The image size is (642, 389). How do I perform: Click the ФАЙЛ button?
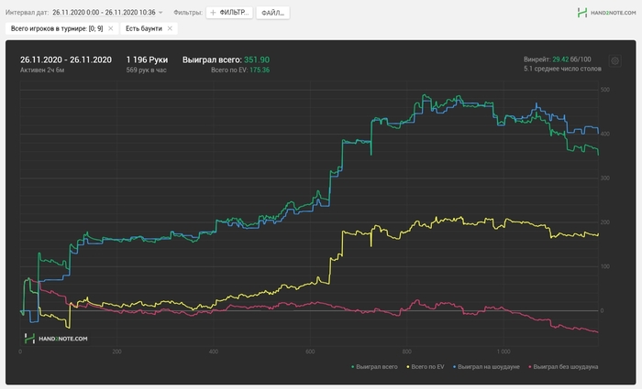click(x=271, y=13)
